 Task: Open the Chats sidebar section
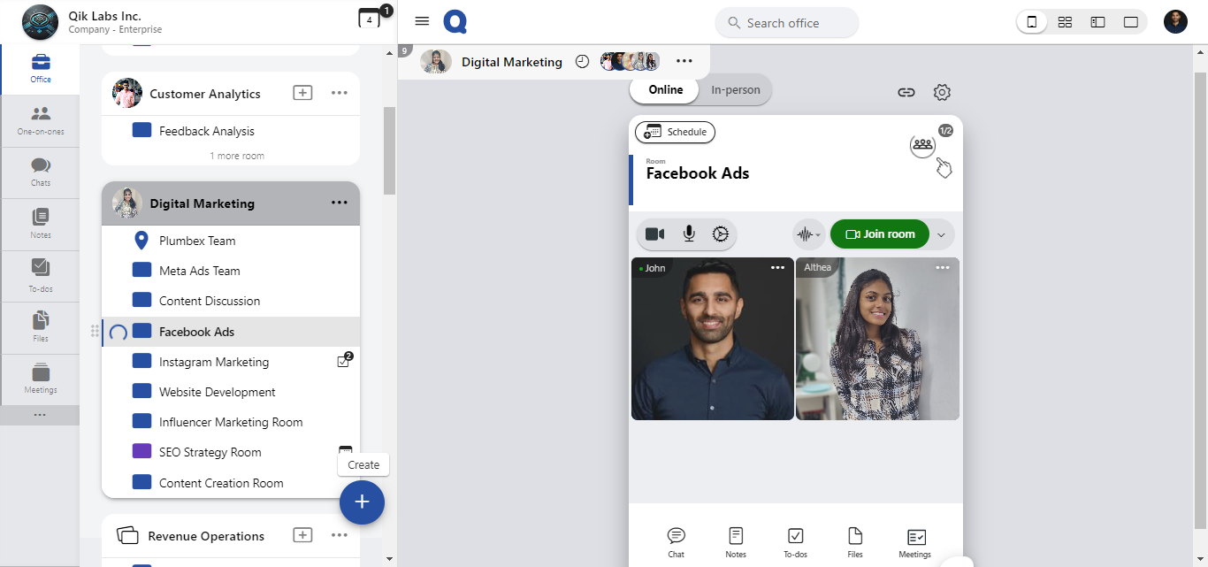(40, 172)
